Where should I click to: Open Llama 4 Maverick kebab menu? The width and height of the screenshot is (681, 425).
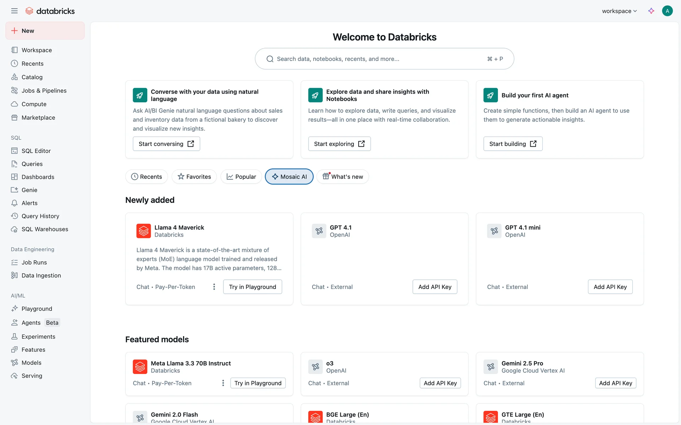pos(214,287)
